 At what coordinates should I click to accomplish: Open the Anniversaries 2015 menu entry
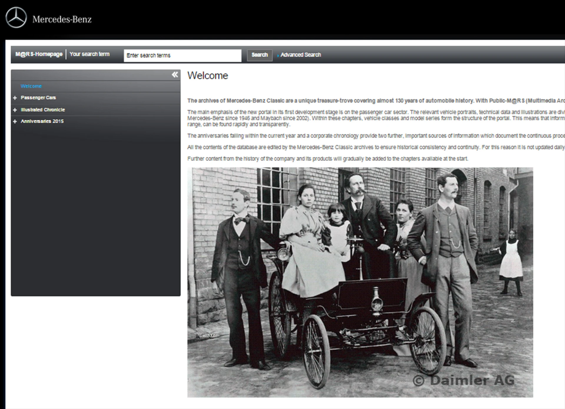coord(42,121)
